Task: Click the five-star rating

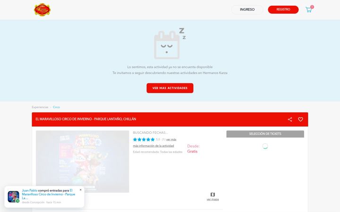Action: (x=144, y=139)
